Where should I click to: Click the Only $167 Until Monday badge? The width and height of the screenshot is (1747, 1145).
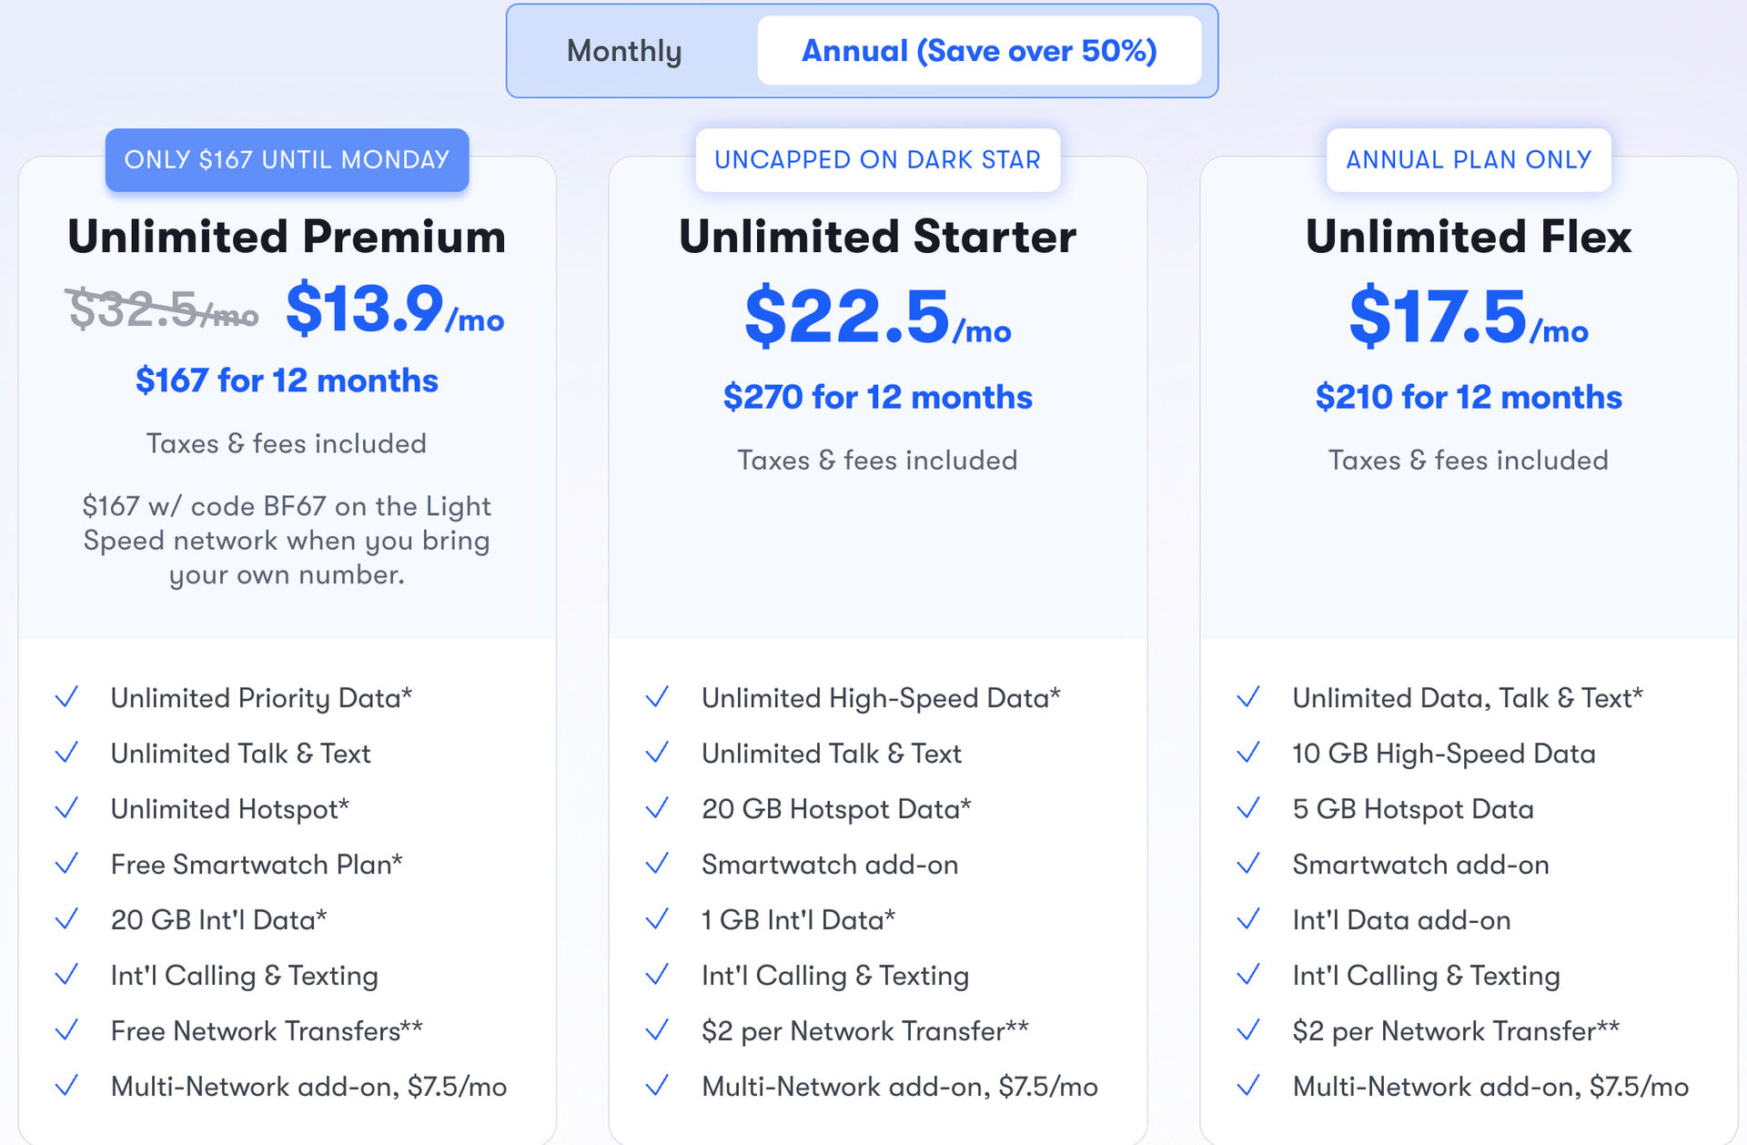287,160
